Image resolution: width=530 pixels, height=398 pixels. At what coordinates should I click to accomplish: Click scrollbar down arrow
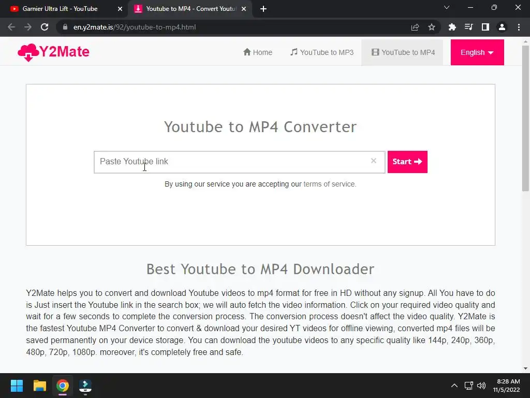(x=525, y=368)
